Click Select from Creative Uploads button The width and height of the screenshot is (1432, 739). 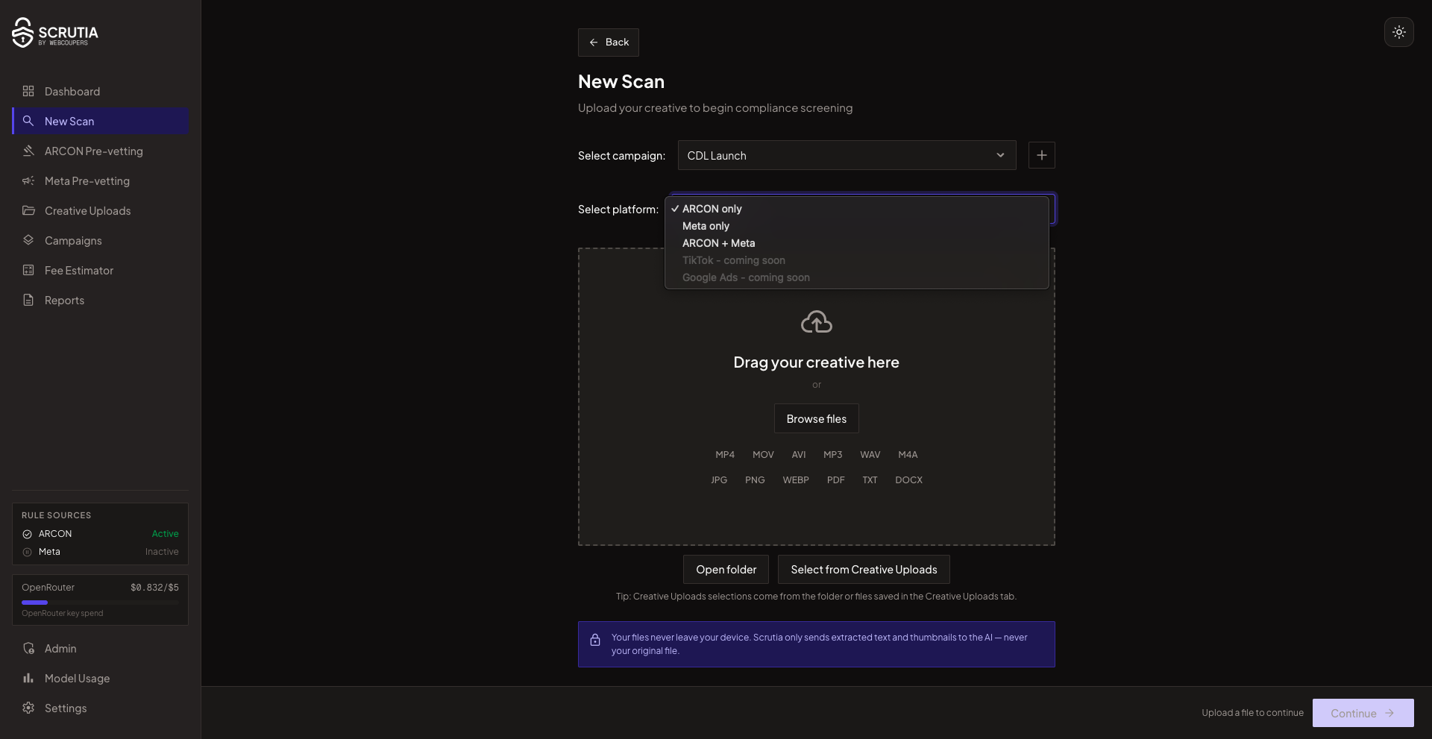[864, 569]
